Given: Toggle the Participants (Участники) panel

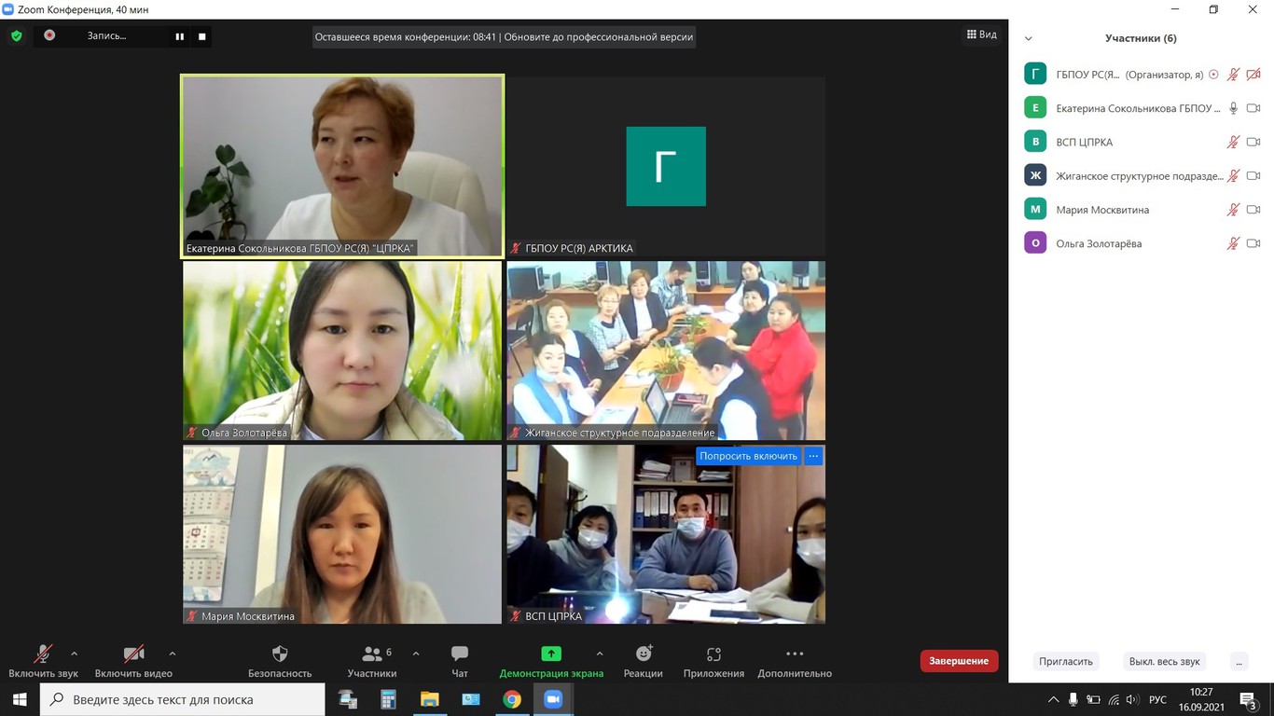Looking at the screenshot, I should coord(372,654).
